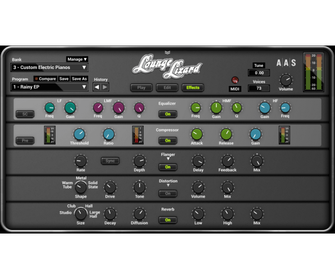This screenshot has width=335, height=279.
Task: Click the Reverb Decay knob
Action: point(110,214)
